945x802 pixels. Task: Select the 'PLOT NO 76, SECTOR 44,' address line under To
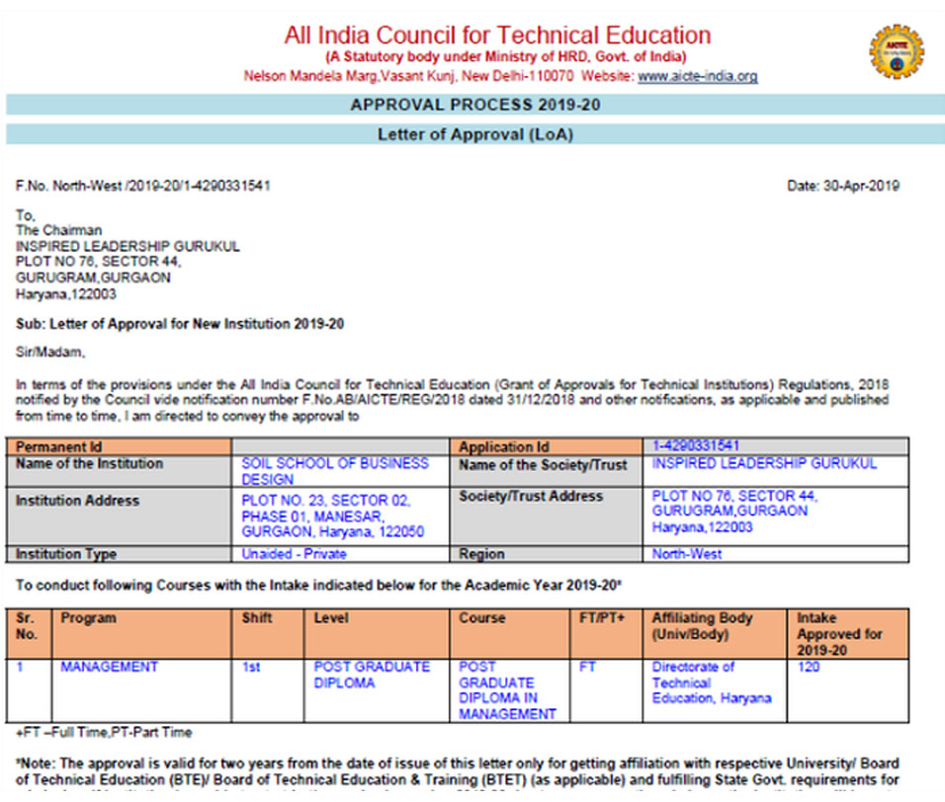pyautogui.click(x=98, y=262)
